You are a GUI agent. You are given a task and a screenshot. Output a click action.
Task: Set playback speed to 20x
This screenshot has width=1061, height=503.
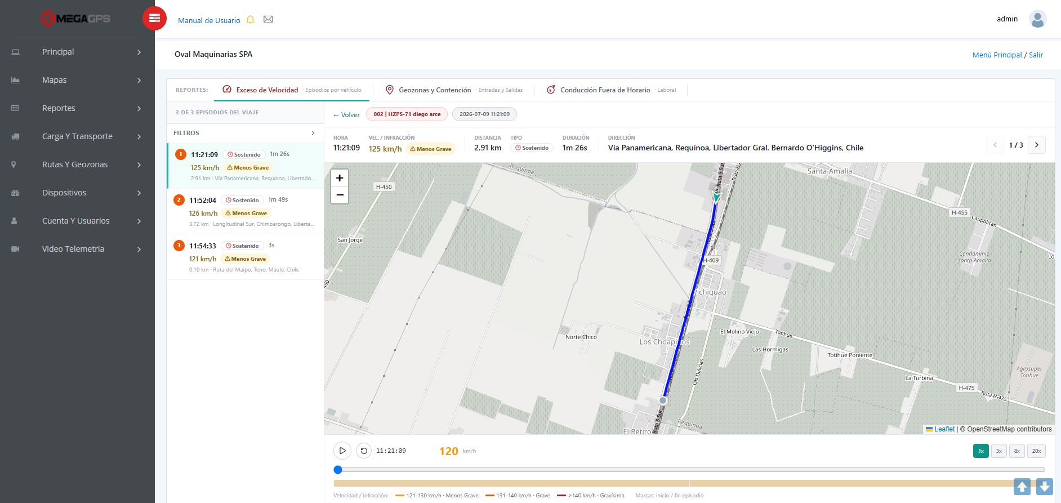click(1036, 451)
